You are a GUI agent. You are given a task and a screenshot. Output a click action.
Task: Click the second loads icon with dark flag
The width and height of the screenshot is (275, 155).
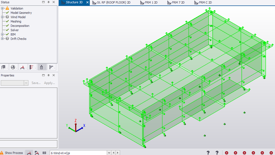click(x=37, y=153)
